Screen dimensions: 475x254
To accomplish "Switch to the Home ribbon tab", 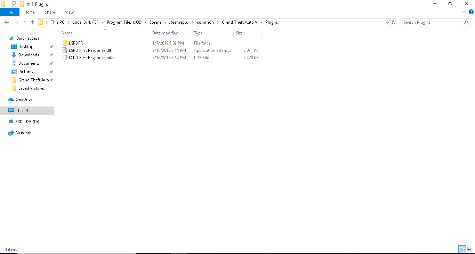I will click(30, 12).
